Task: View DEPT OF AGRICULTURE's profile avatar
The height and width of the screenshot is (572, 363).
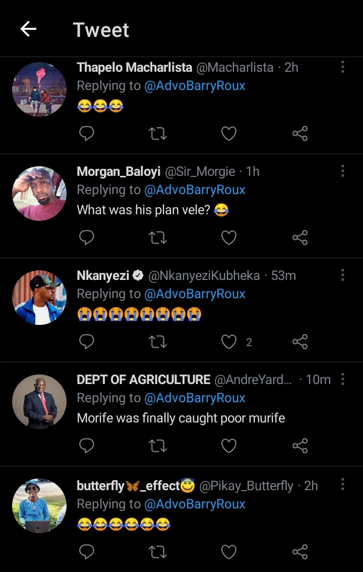Action: pyautogui.click(x=39, y=402)
